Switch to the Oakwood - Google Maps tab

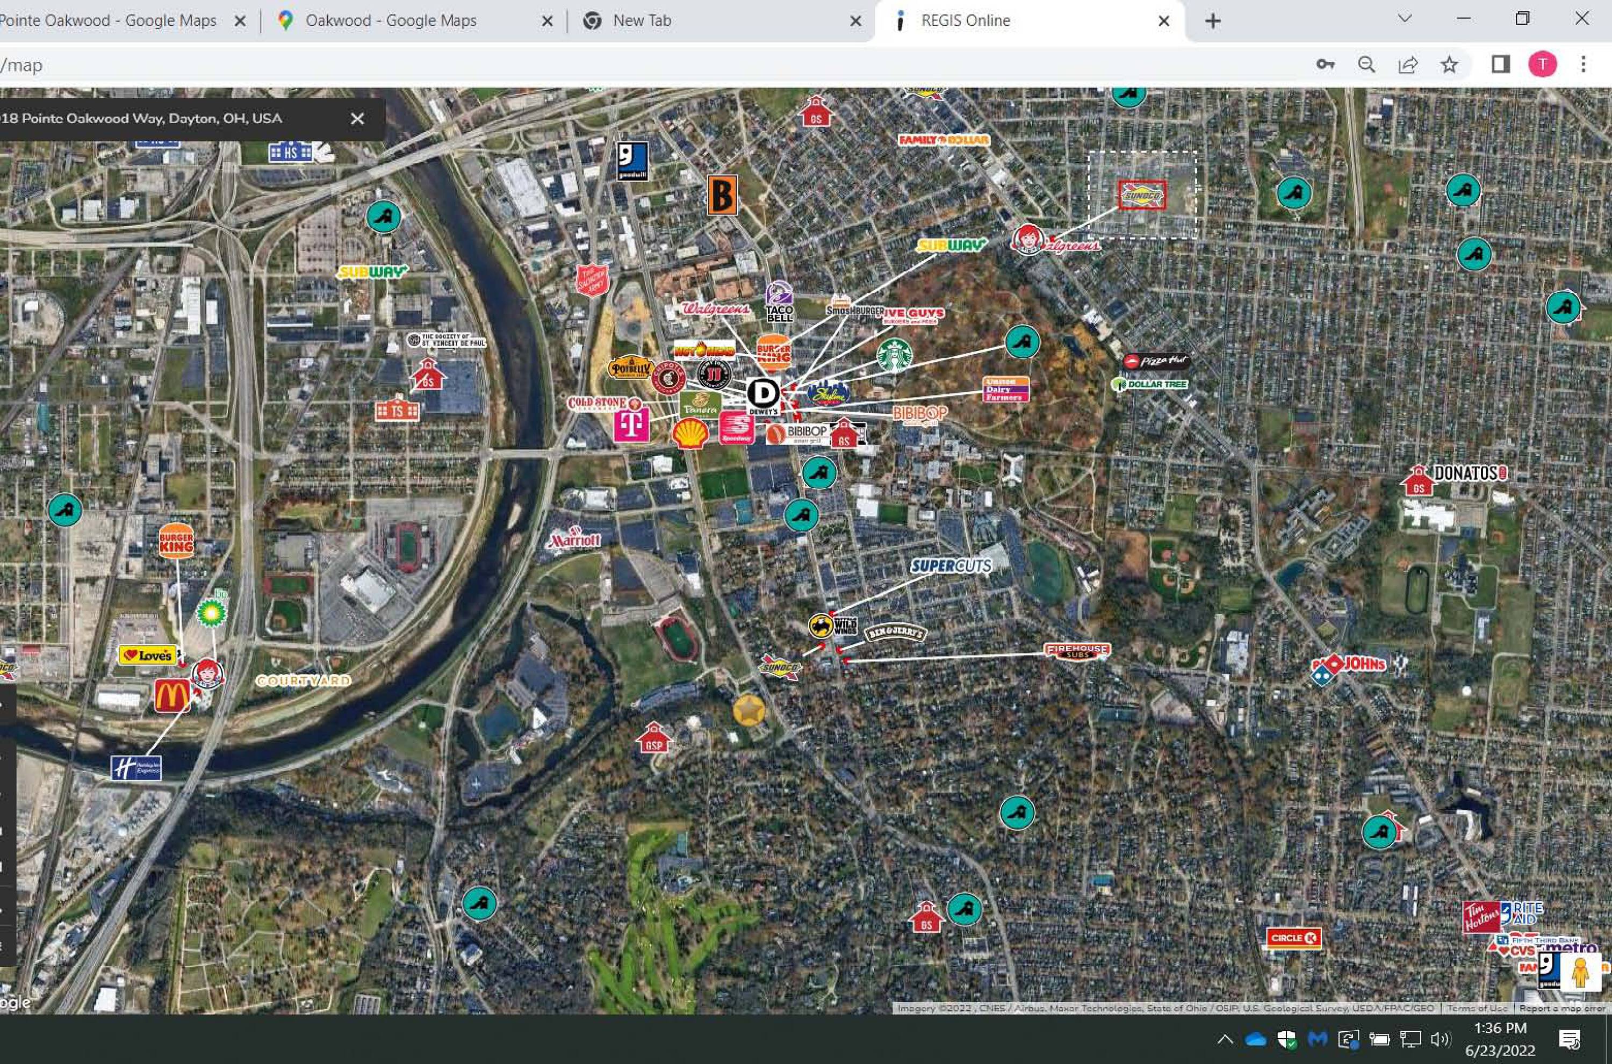click(x=391, y=20)
